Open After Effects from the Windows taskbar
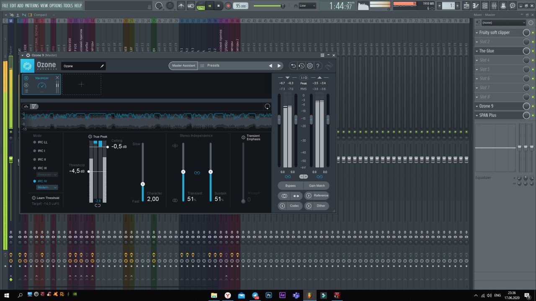 [282, 295]
